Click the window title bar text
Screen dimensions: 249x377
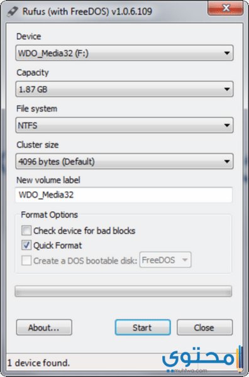pyautogui.click(x=87, y=11)
